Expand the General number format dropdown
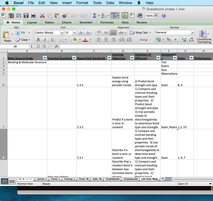 tap(192, 33)
